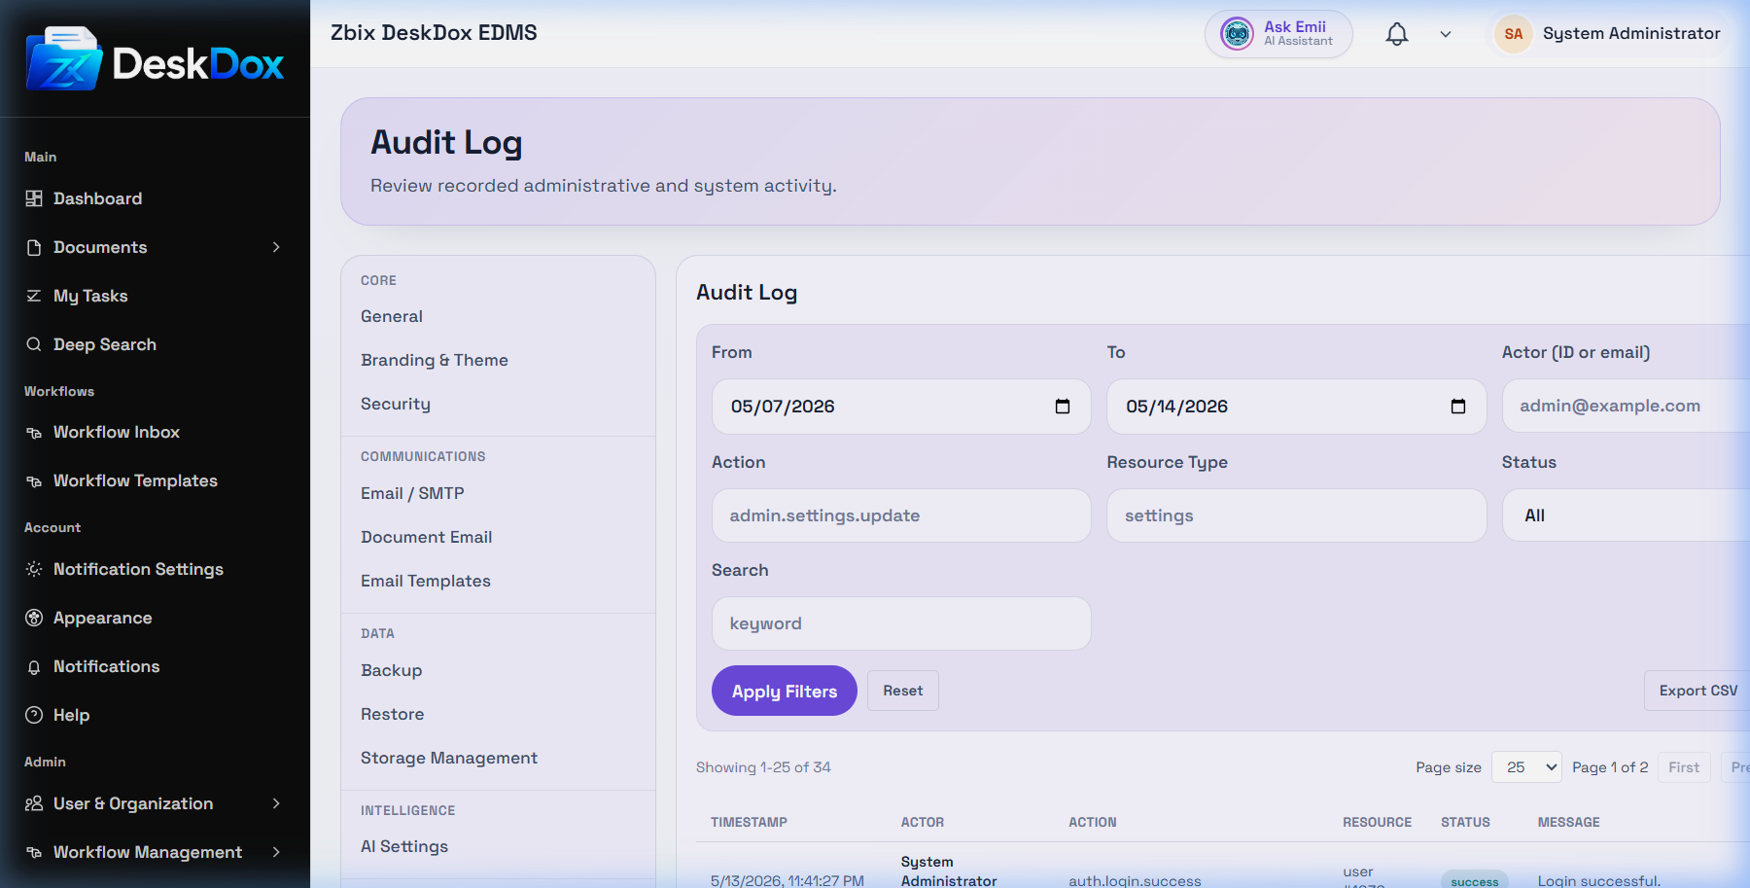This screenshot has height=888, width=1750.
Task: Expand the User & Organization submenu chevron
Action: click(x=276, y=803)
